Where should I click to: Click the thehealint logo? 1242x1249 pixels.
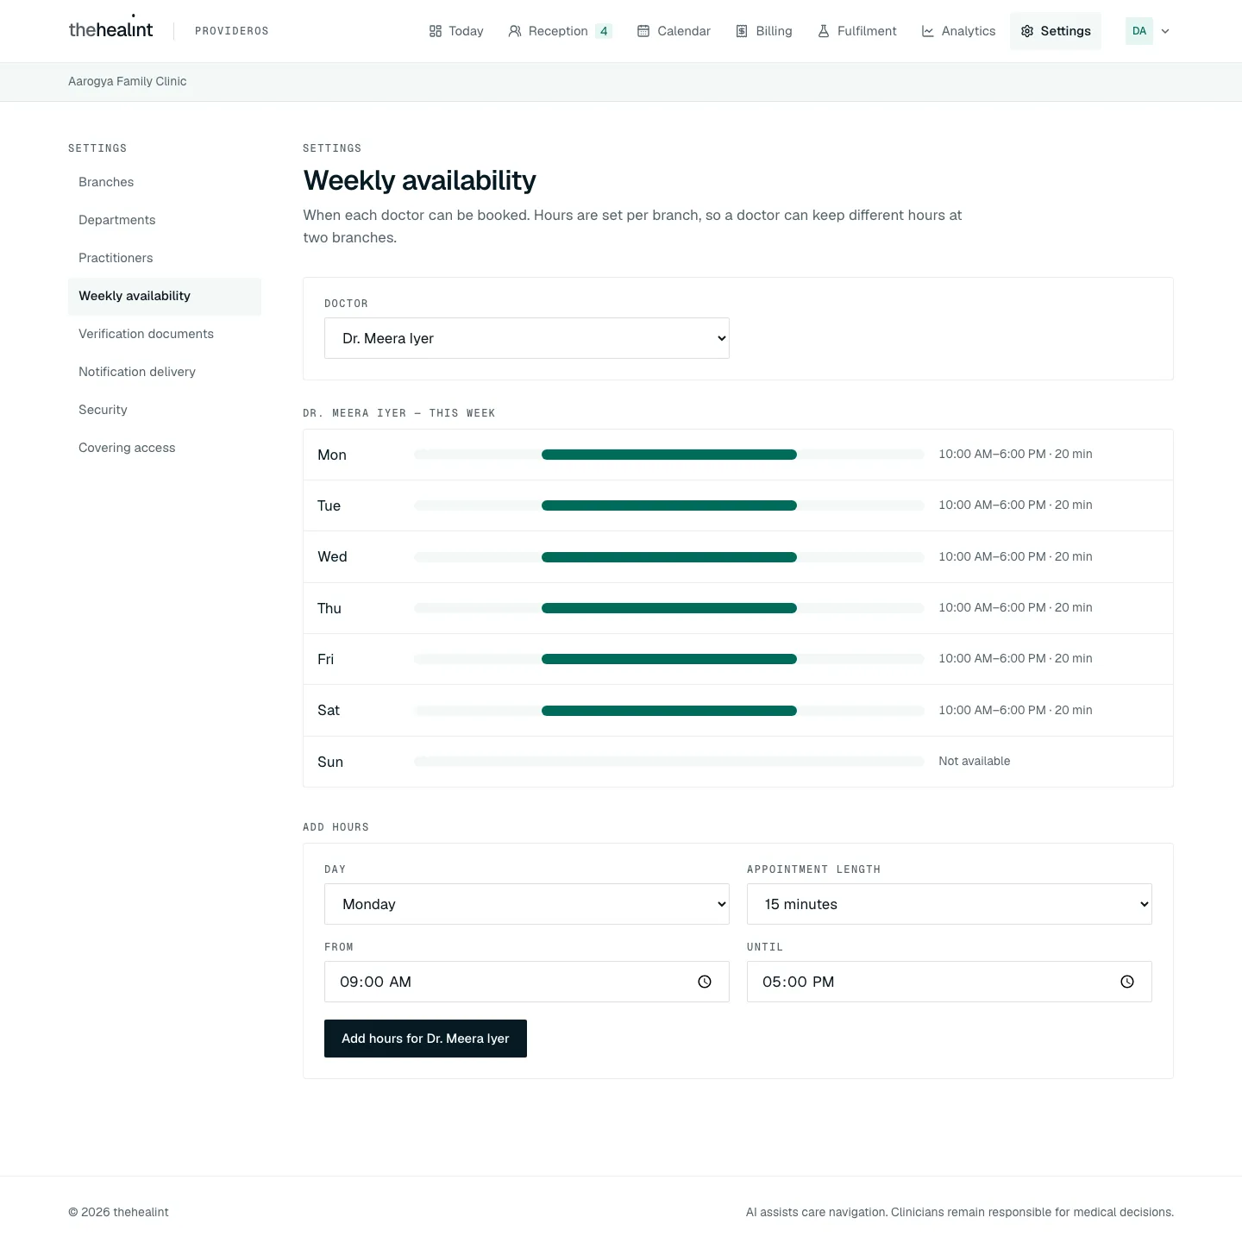pyautogui.click(x=110, y=28)
